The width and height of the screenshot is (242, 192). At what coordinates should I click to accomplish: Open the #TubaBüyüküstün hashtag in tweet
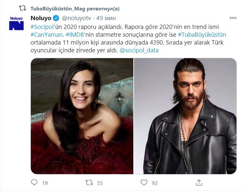[202, 35]
